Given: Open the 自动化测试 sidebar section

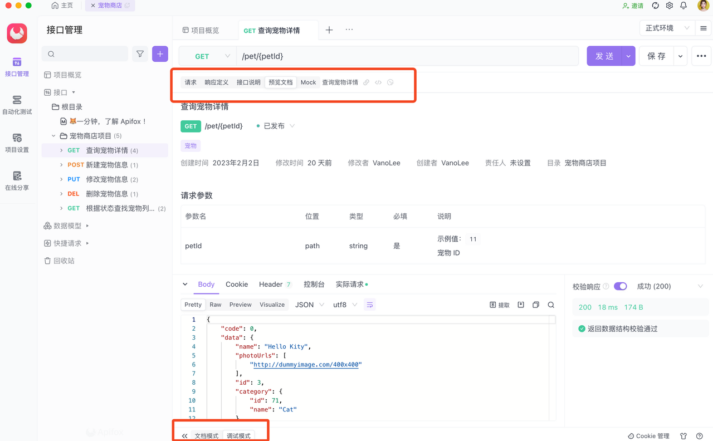Looking at the screenshot, I should (x=17, y=104).
